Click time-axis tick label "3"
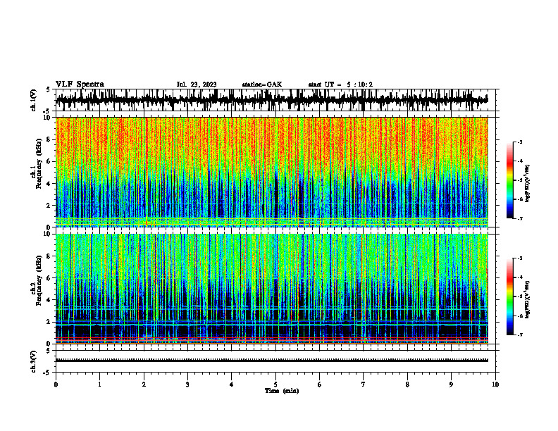 click(187, 385)
